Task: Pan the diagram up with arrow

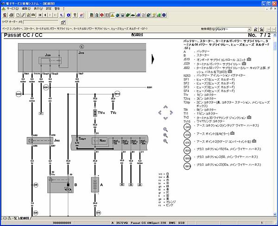Action: coord(165,107)
